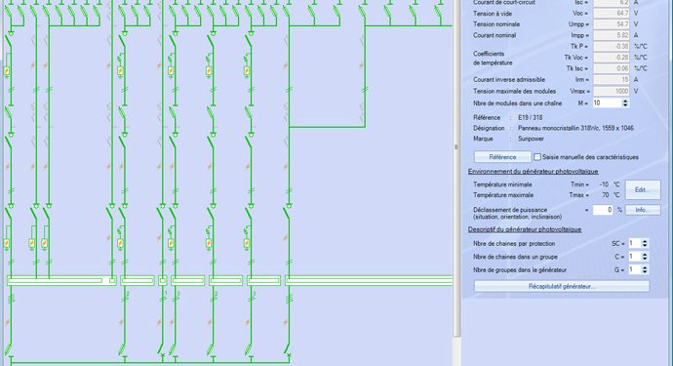Click the Déclassement de puissance percentage field
The width and height of the screenshot is (673, 366).
tap(603, 210)
